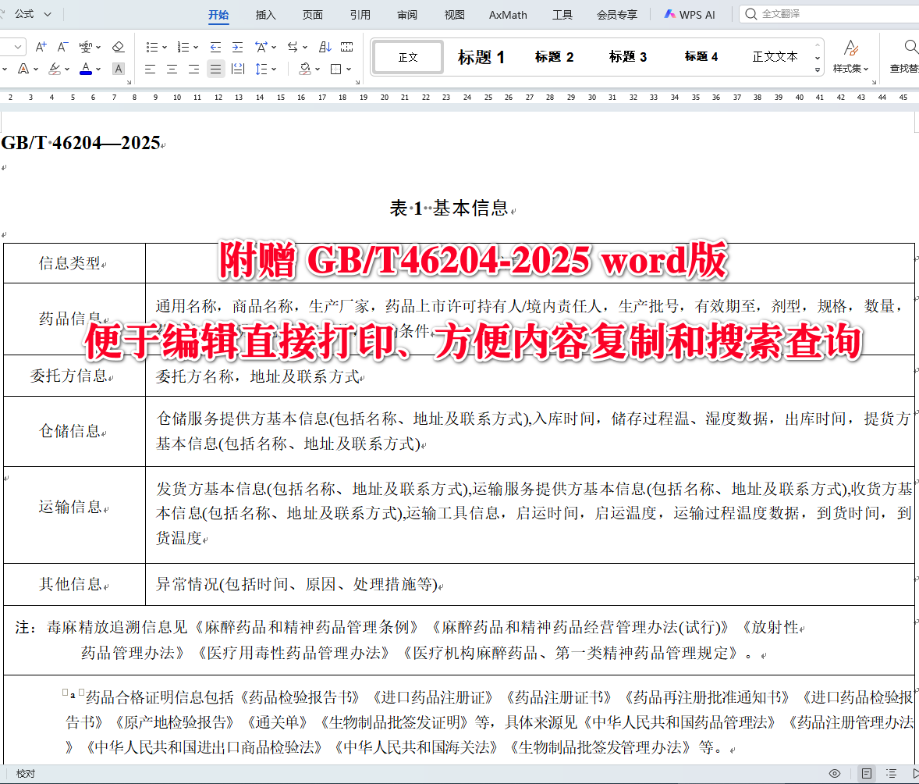Click the Clear Formatting eraser icon
Screen dimensions: 919x784
coord(118,48)
